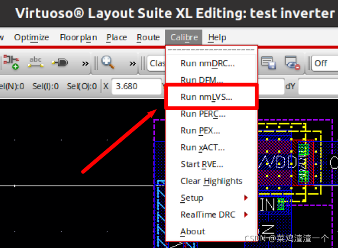Click the monitor eye toolbar icon
The width and height of the screenshot is (338, 248).
point(292,63)
